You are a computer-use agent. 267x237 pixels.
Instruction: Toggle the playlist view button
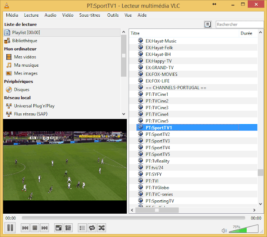pyautogui.click(x=82, y=228)
